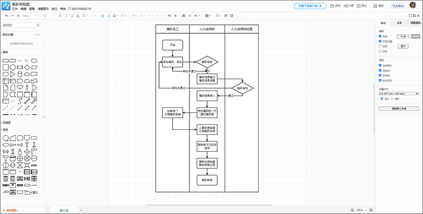
Task: Enter fullscreen using the expand-corners icon
Action: click(411, 16)
